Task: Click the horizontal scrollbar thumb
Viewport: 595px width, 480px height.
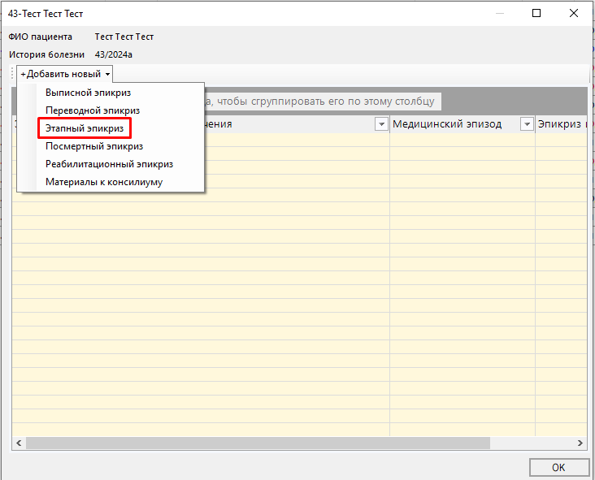Action: coord(257,443)
